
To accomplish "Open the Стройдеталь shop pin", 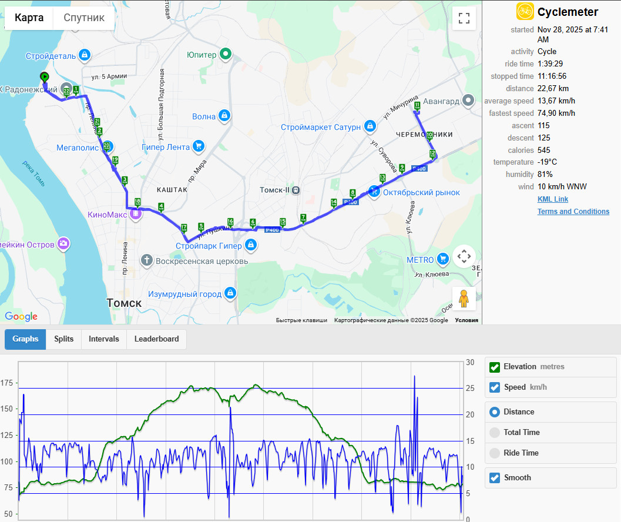I will (x=85, y=55).
